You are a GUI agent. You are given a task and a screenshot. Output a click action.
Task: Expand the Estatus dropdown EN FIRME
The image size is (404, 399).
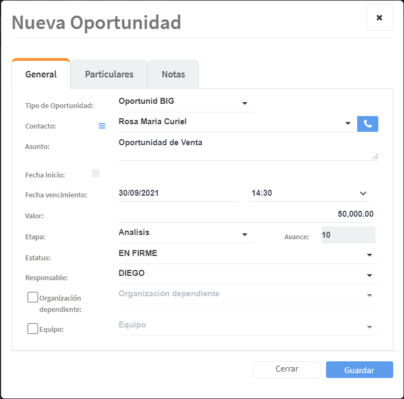click(369, 255)
